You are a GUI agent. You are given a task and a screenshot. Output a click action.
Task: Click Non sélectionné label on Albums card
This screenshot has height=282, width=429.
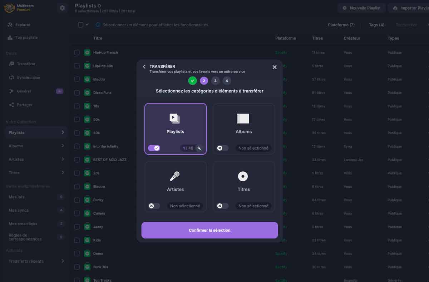tap(253, 148)
